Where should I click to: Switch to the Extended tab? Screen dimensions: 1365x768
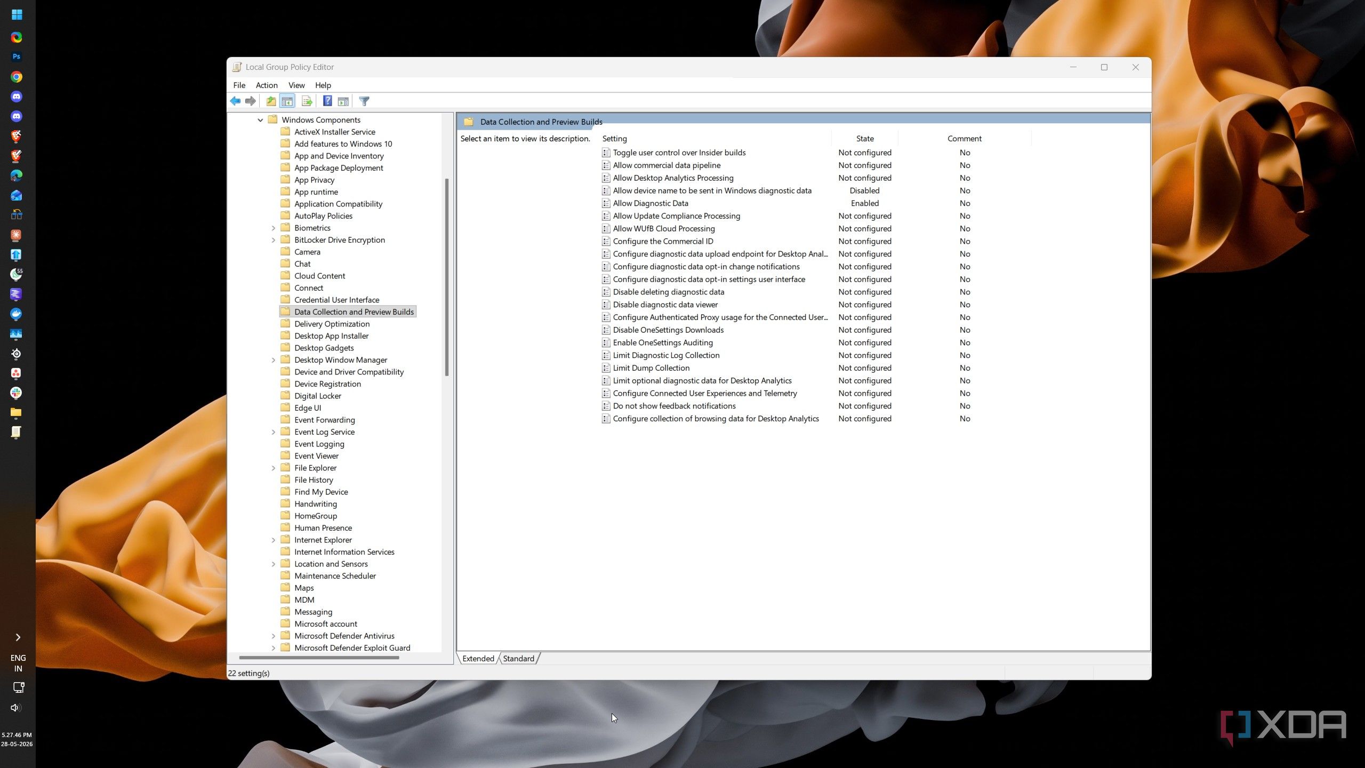point(478,658)
